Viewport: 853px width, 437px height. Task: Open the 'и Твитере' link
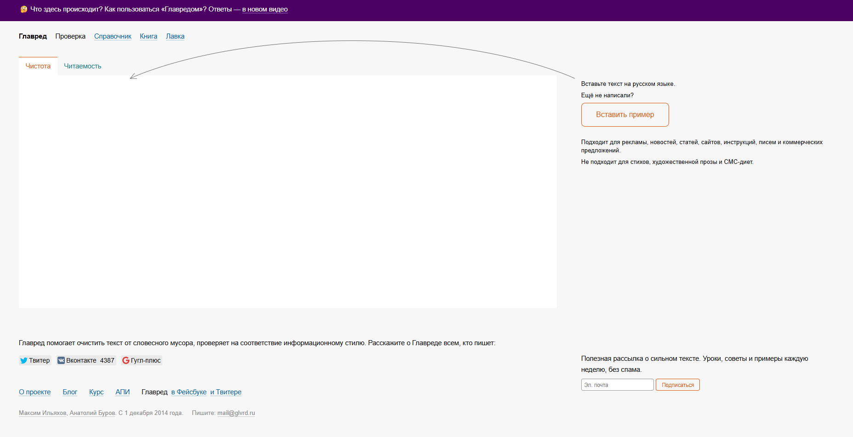[x=226, y=392]
